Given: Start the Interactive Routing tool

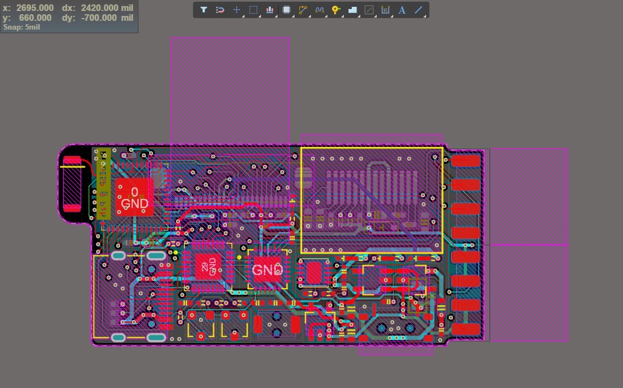Looking at the screenshot, I should (x=303, y=10).
